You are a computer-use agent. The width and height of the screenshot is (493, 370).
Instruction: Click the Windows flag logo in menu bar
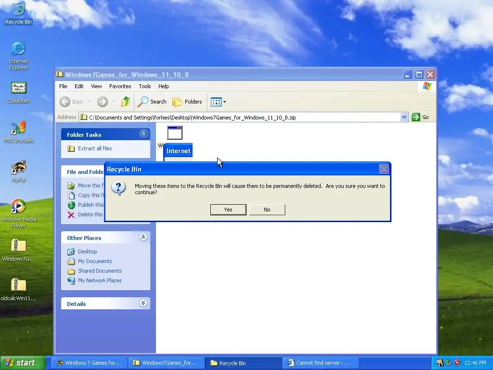click(x=427, y=86)
